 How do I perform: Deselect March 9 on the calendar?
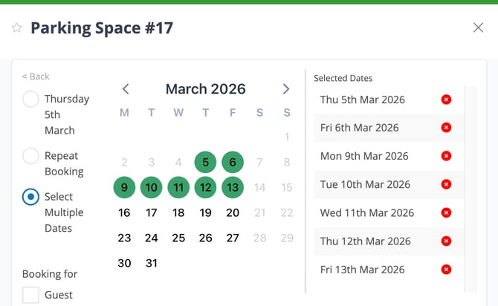(x=124, y=188)
